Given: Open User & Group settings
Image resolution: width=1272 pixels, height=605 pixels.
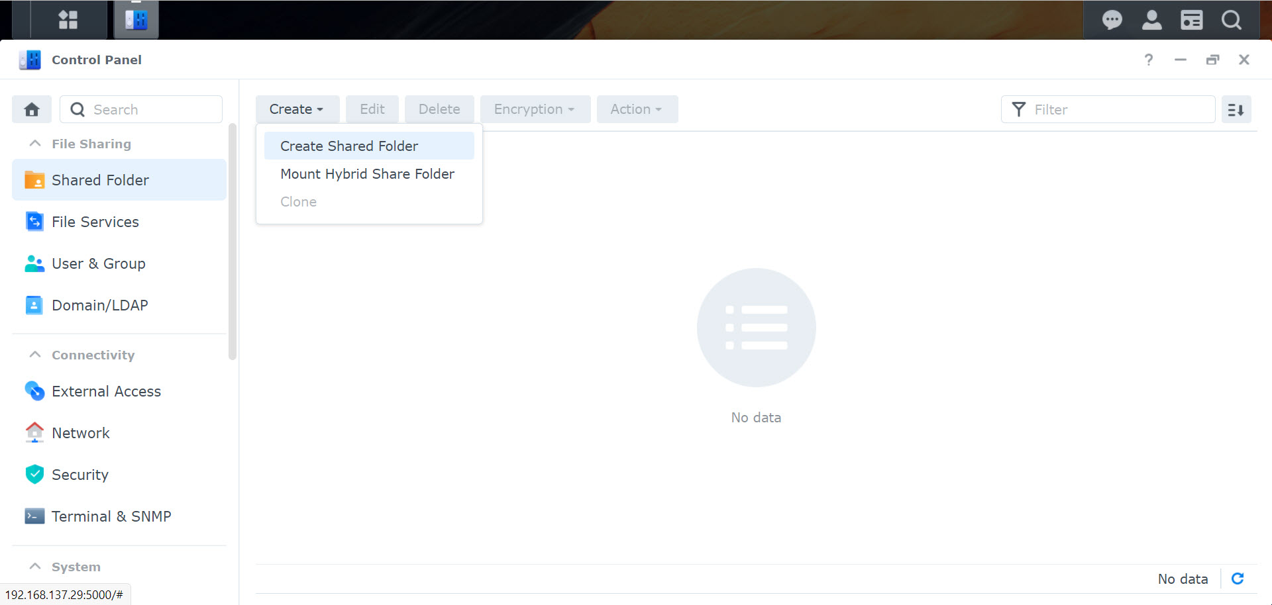Looking at the screenshot, I should [98, 263].
